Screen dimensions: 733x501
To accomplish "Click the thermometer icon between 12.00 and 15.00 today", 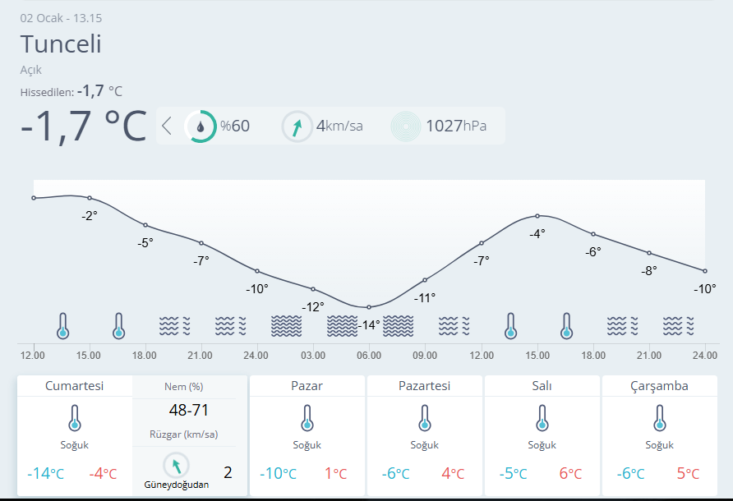I will coord(63,326).
